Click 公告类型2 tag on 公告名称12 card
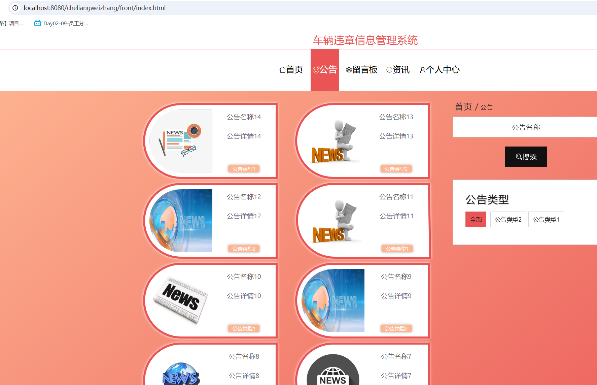The height and width of the screenshot is (385, 597). click(244, 249)
